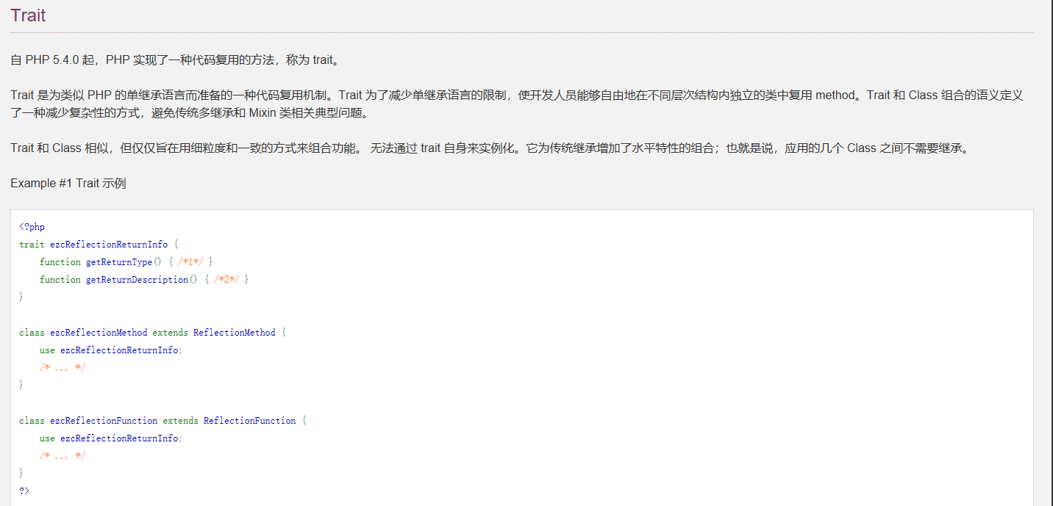Click the opening "<?php" tag in code

tap(32, 227)
